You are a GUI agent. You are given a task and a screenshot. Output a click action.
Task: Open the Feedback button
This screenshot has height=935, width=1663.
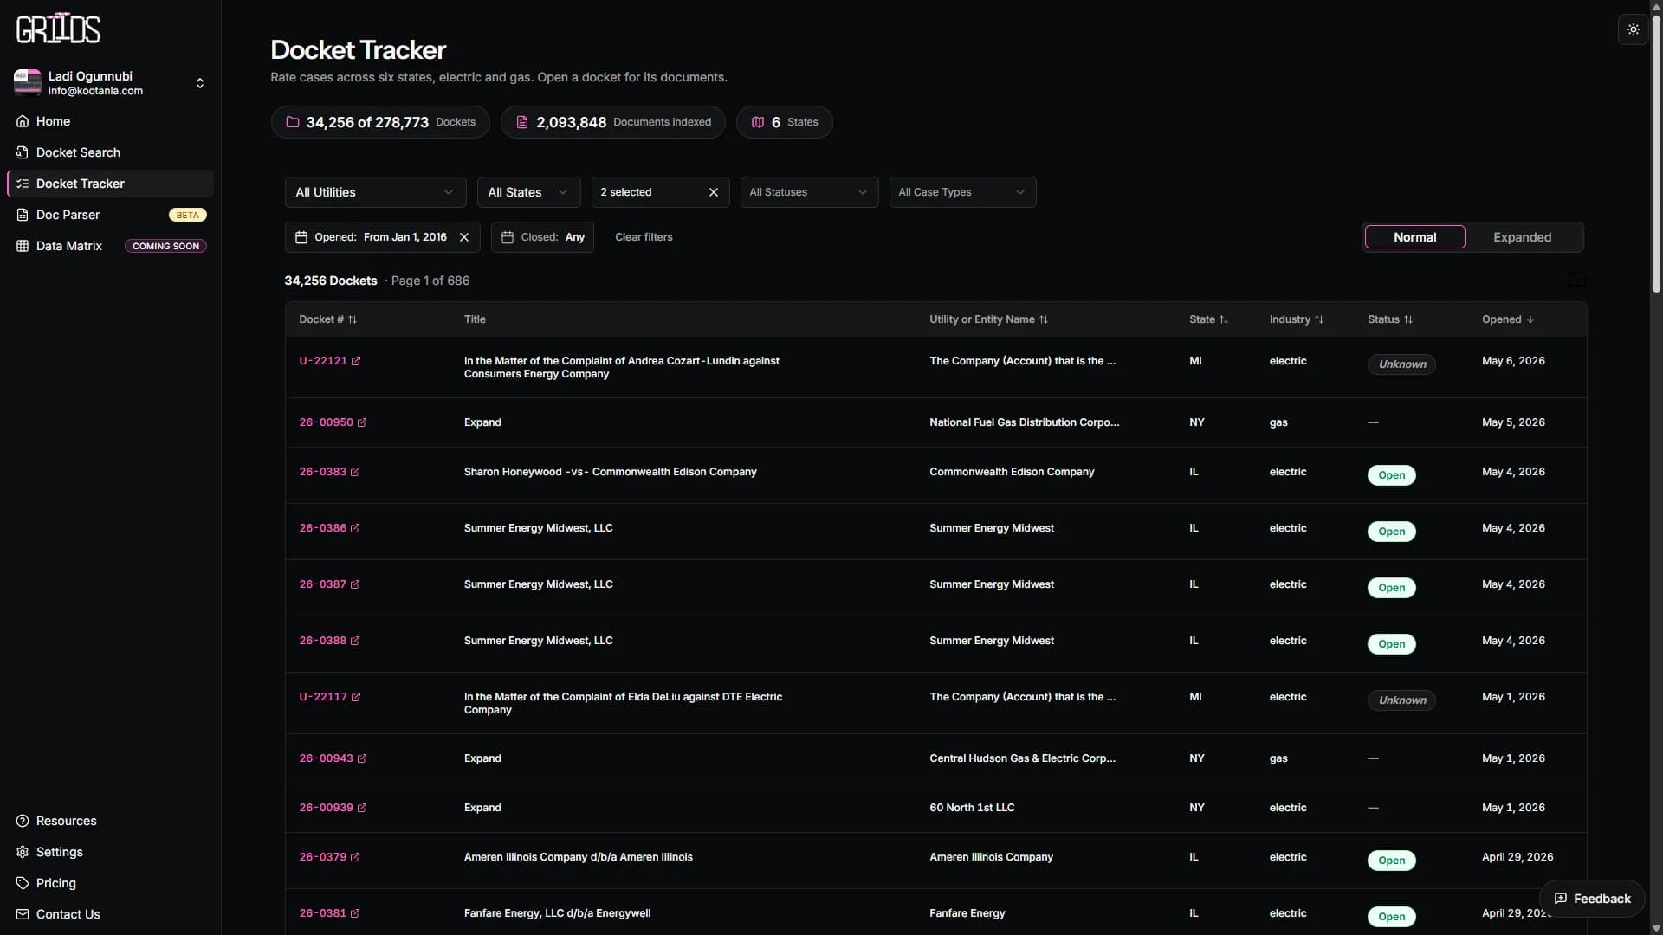pyautogui.click(x=1592, y=899)
